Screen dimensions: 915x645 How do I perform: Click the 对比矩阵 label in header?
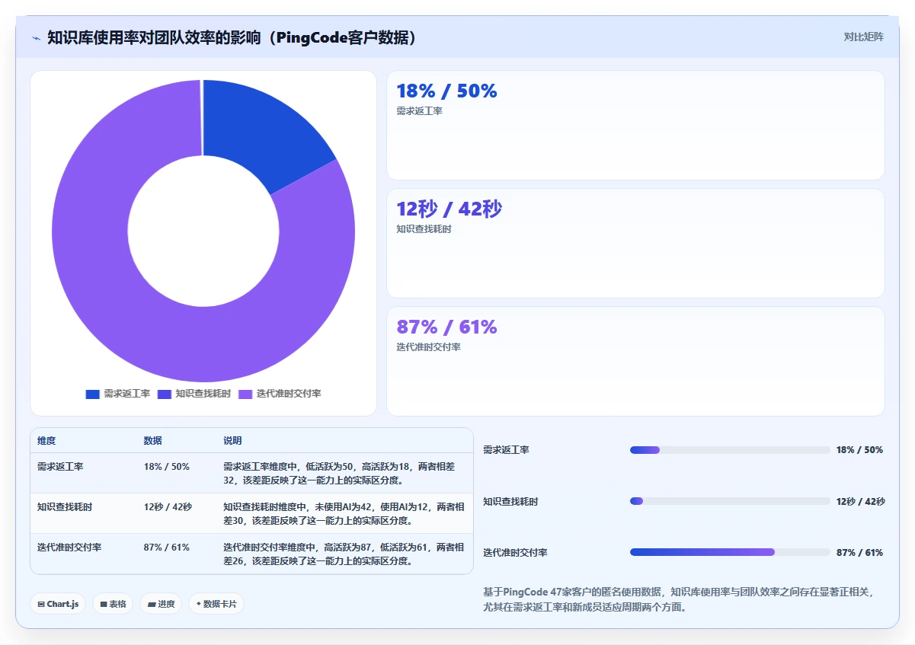pos(863,37)
